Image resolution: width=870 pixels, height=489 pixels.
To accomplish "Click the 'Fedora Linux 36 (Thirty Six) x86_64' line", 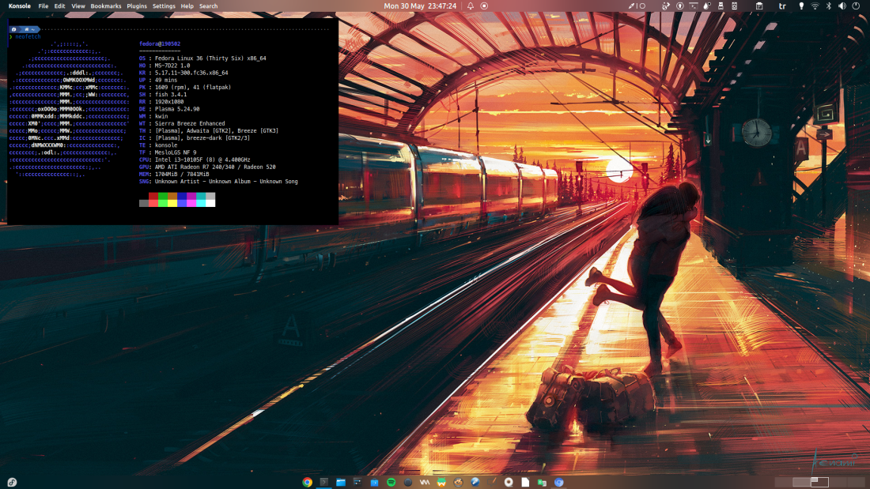I will tap(210, 58).
